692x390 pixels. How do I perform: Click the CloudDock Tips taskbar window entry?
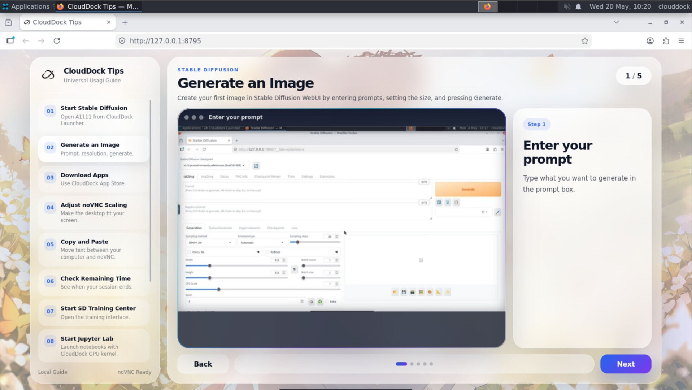(x=98, y=6)
